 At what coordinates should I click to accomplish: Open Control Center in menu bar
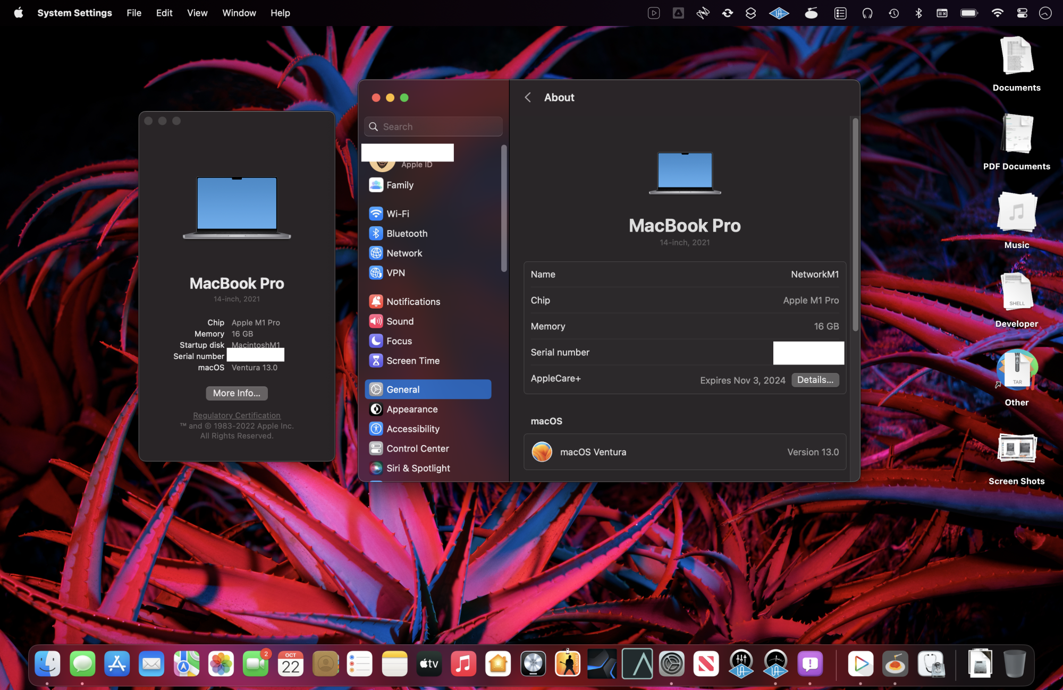click(1022, 13)
